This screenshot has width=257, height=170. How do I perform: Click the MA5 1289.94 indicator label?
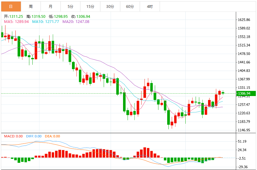[x=16, y=22]
